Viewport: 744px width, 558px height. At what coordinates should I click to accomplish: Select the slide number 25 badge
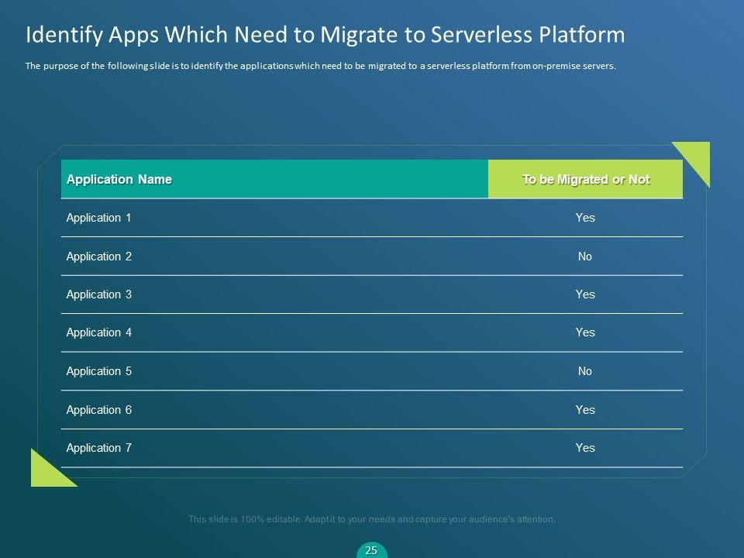371,550
